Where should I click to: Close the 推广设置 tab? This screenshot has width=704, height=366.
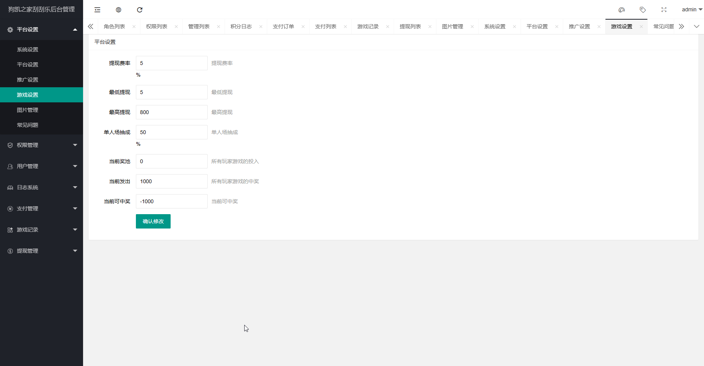(599, 26)
